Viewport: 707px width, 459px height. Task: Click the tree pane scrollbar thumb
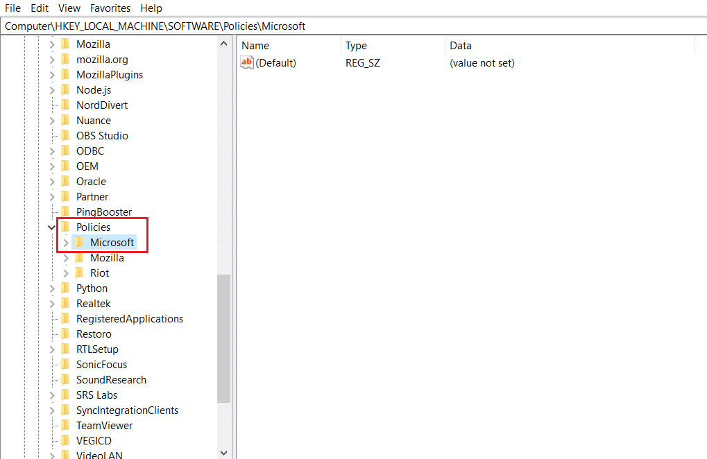click(223, 339)
